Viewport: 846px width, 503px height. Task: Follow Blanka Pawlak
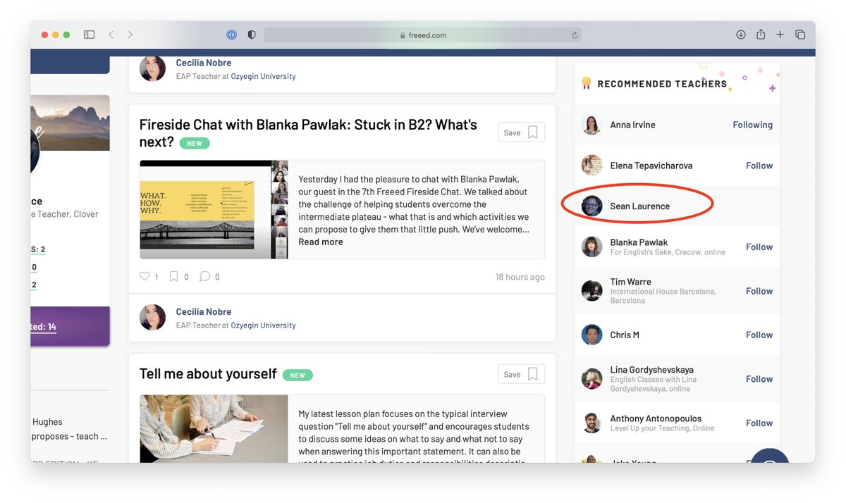coord(759,247)
